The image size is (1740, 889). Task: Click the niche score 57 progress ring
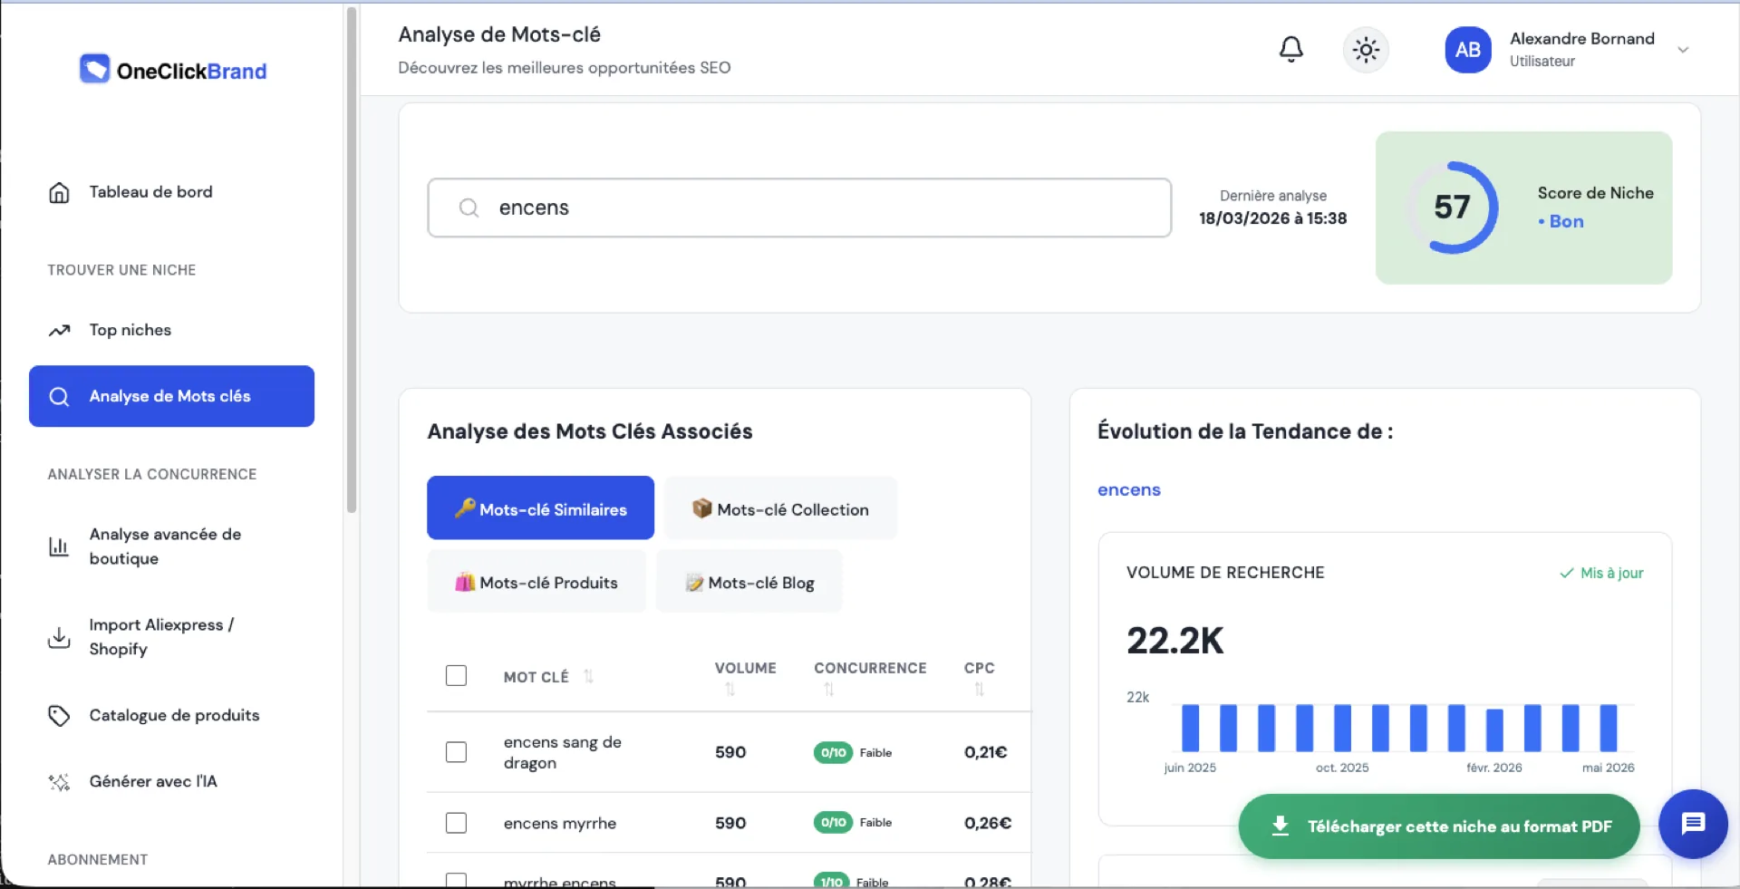coord(1451,208)
